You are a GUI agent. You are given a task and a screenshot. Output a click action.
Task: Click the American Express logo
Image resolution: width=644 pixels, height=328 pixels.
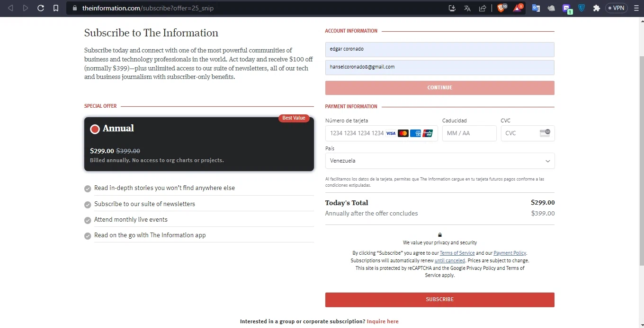coord(416,133)
